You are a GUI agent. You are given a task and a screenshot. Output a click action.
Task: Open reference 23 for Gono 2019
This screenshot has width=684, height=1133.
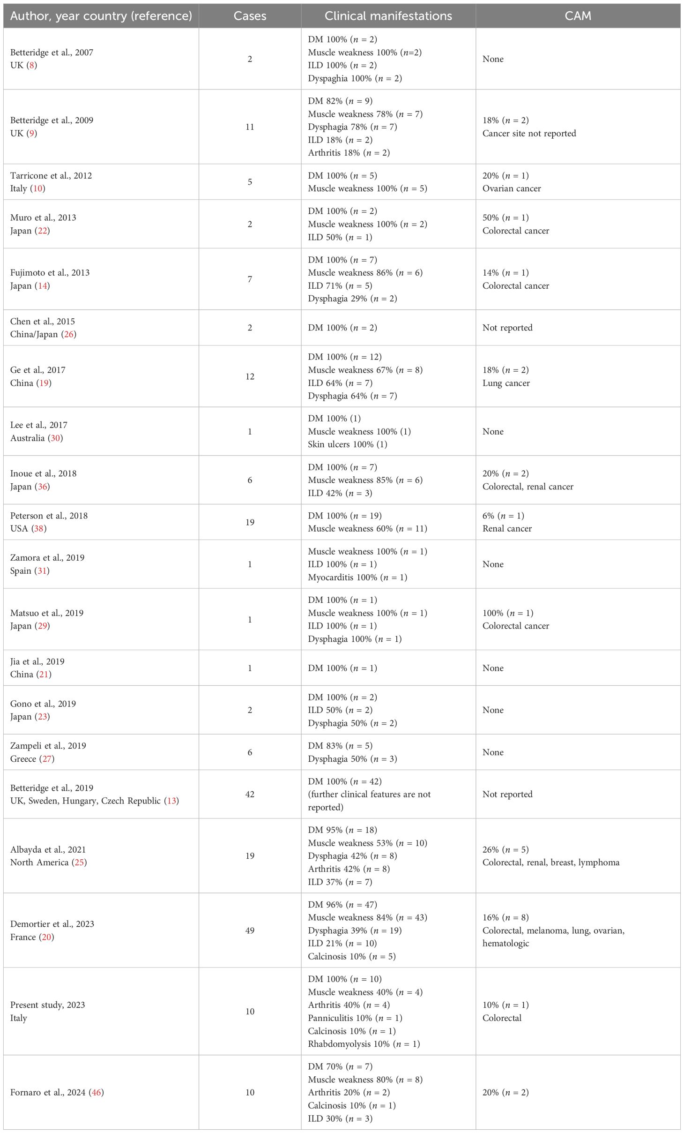[43, 717]
